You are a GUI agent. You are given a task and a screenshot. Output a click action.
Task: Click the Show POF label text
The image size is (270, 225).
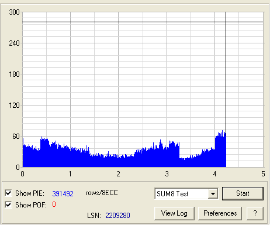tap(31, 205)
